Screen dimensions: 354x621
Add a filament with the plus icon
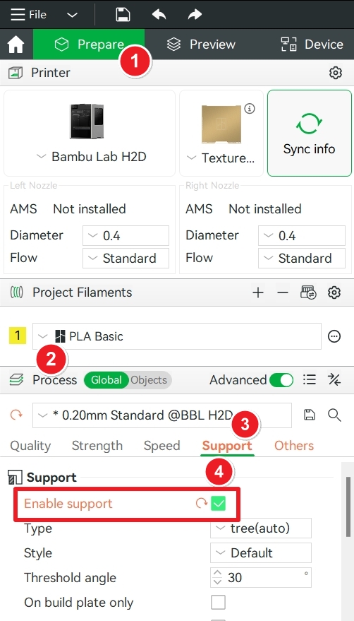(258, 292)
